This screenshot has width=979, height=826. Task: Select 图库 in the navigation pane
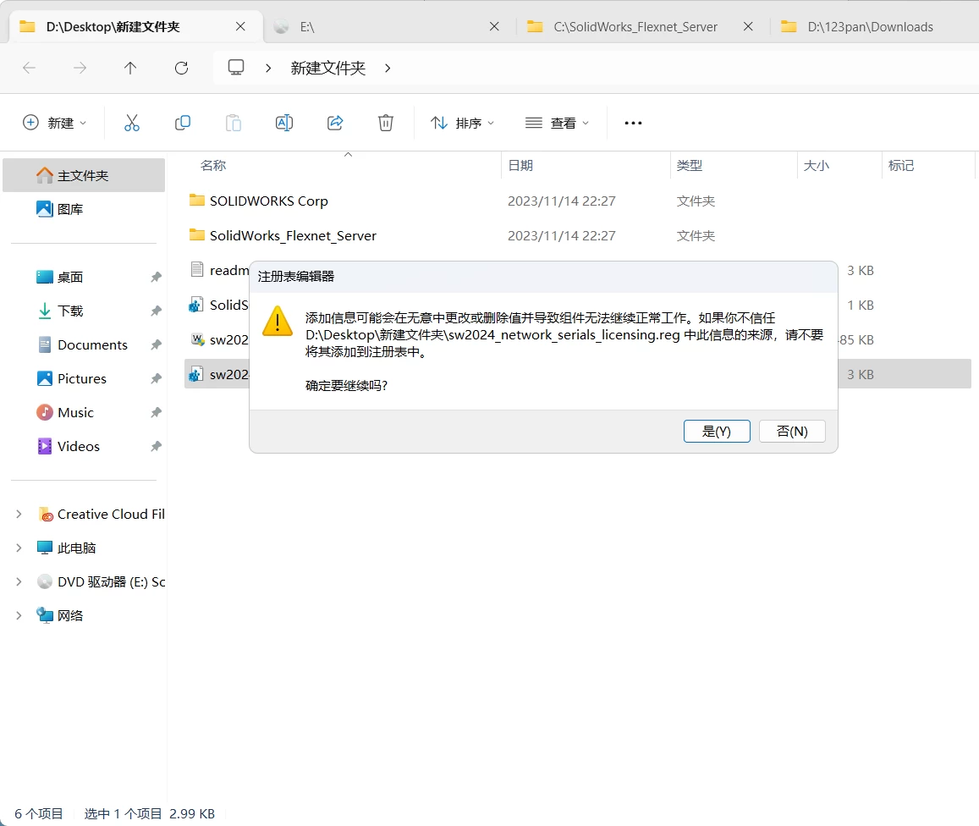[70, 209]
